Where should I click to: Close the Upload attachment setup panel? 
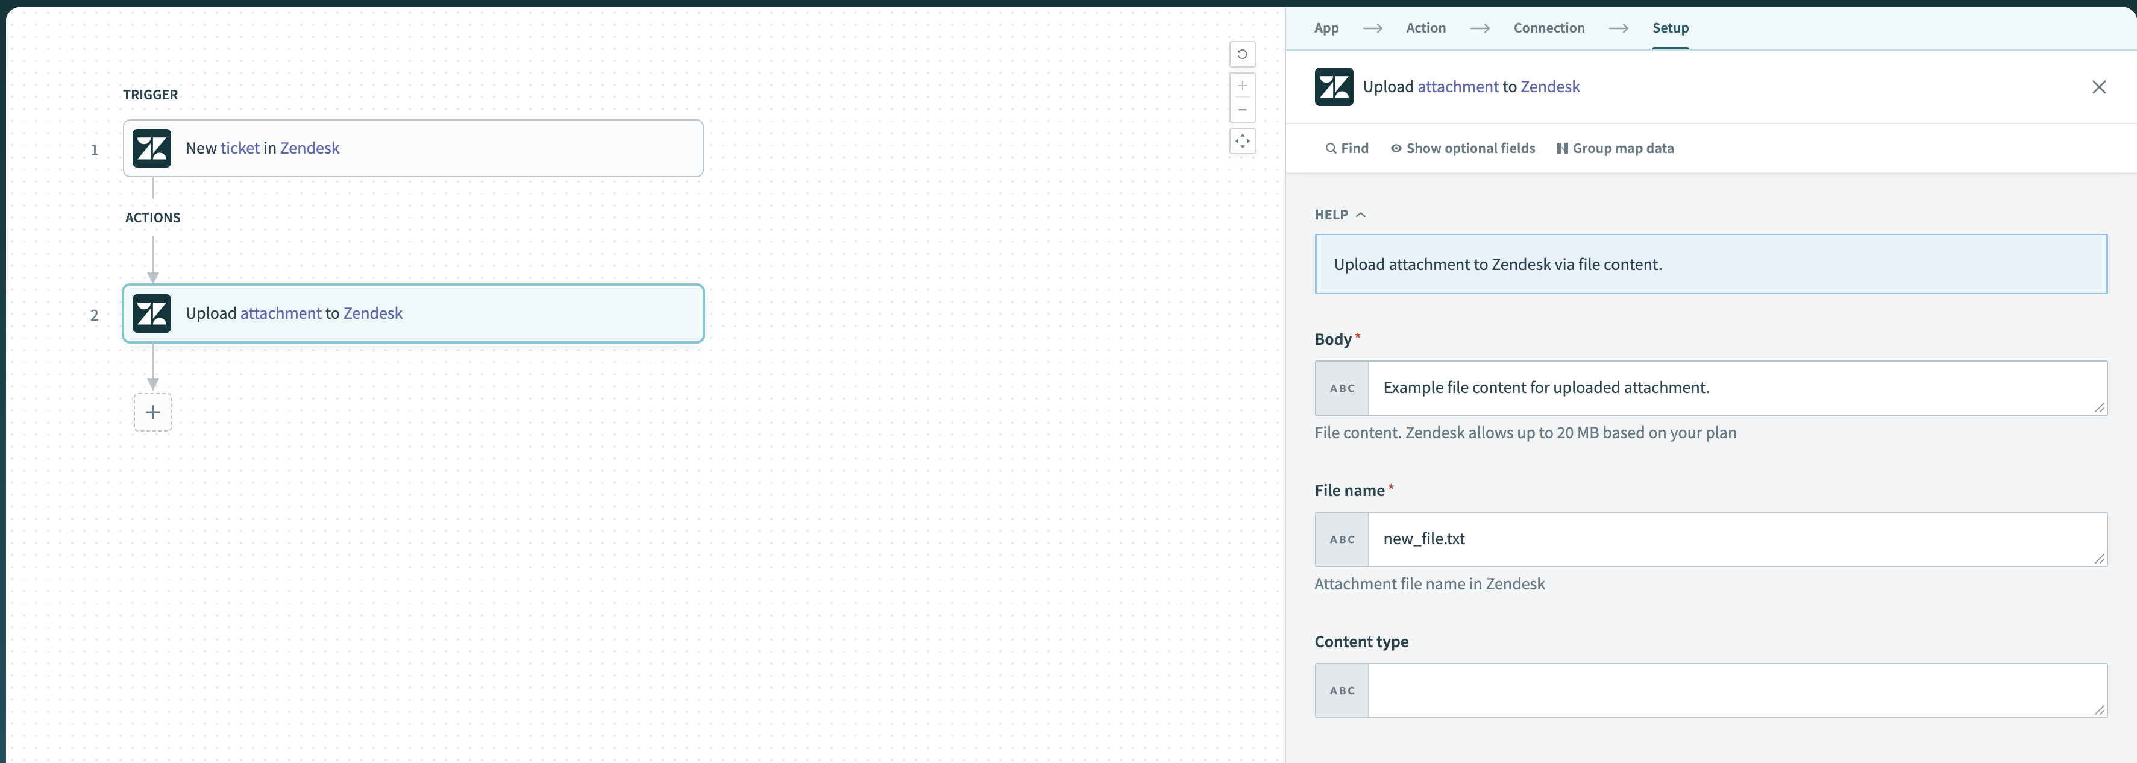[x=2100, y=86]
